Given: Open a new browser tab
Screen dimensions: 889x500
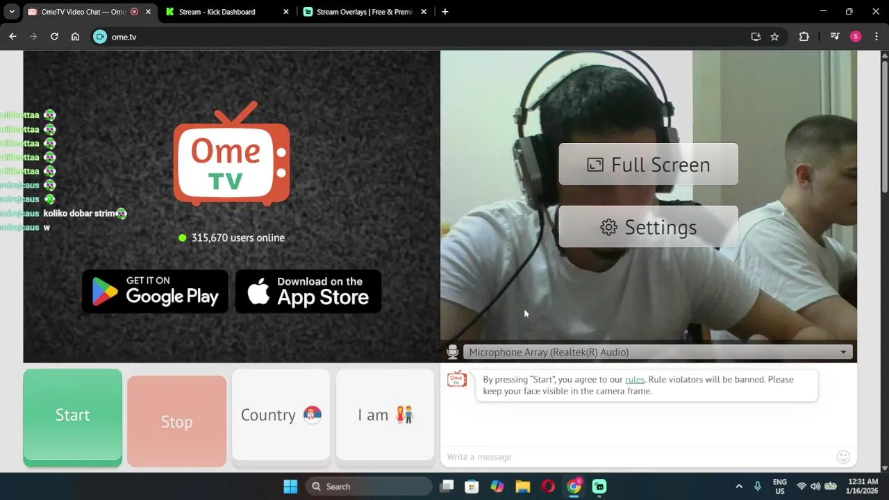Looking at the screenshot, I should pyautogui.click(x=444, y=12).
